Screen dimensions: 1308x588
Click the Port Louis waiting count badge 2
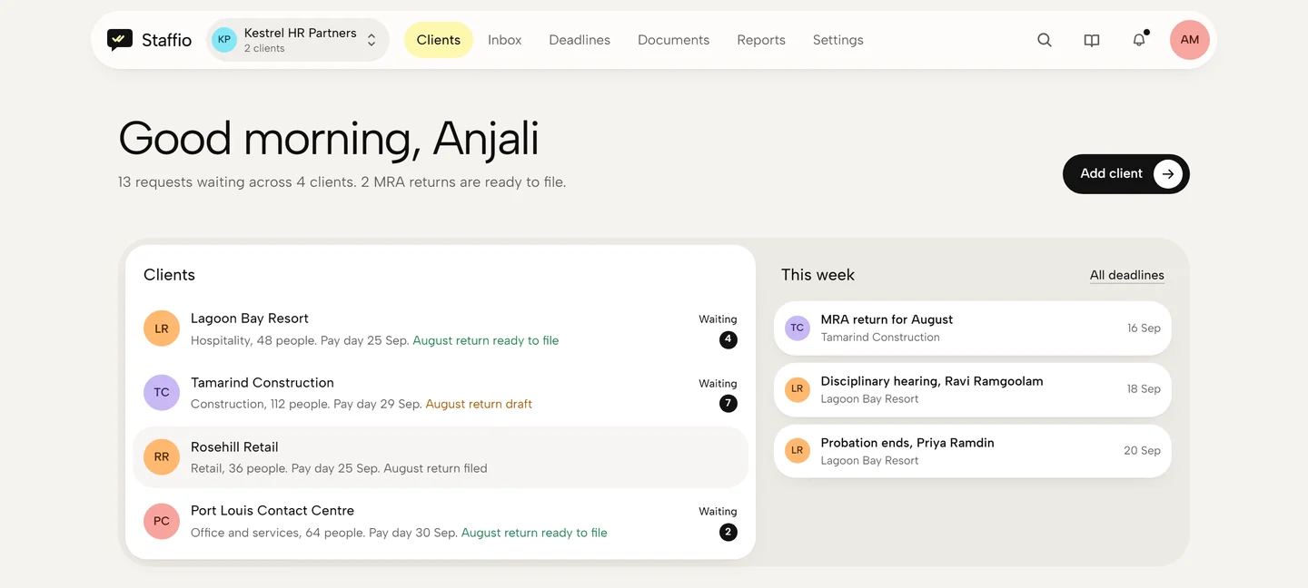click(x=728, y=533)
